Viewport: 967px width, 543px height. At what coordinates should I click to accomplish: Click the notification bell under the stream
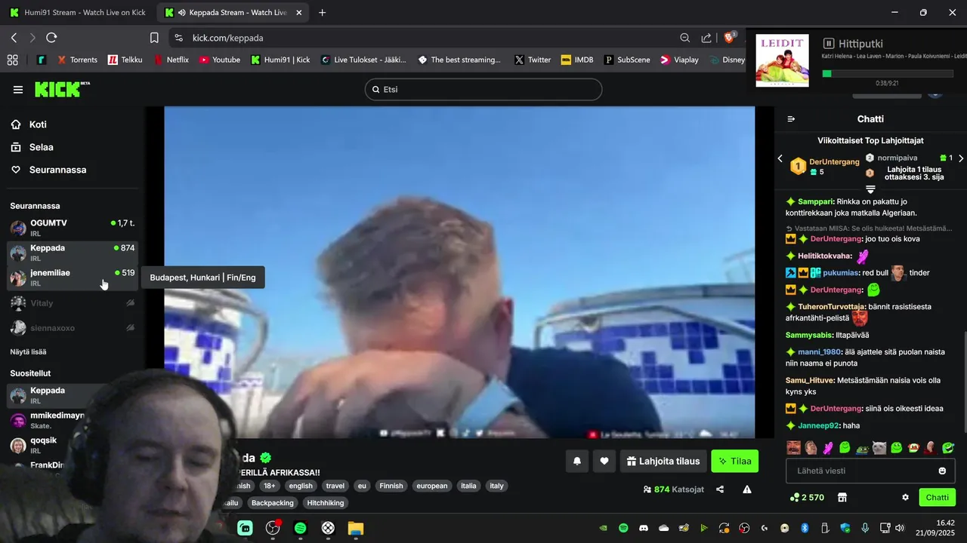coord(577,461)
